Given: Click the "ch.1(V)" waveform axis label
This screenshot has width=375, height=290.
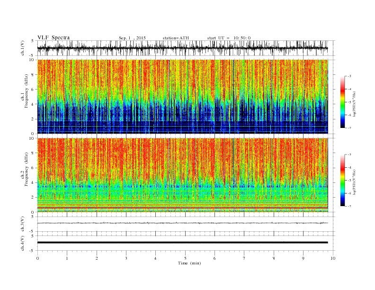Looking at the screenshot, I should point(22,48).
